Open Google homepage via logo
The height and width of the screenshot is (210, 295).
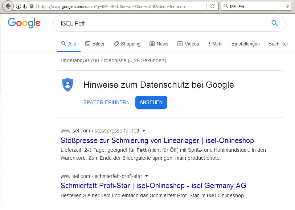[x=24, y=23]
